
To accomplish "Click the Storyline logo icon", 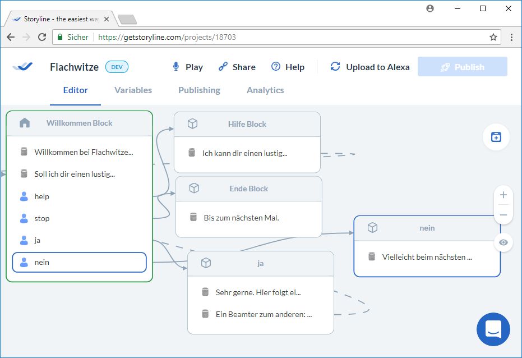I will click(x=23, y=67).
